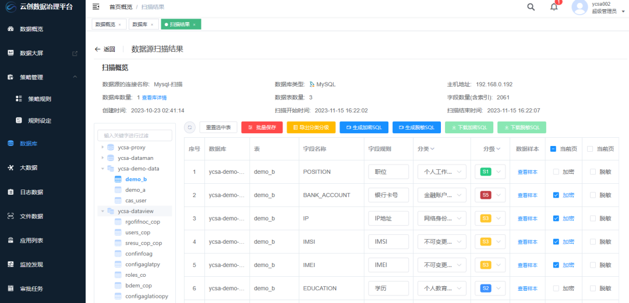Collapse the ycsa-dataview tree node
629x303 pixels.
pyautogui.click(x=103, y=211)
